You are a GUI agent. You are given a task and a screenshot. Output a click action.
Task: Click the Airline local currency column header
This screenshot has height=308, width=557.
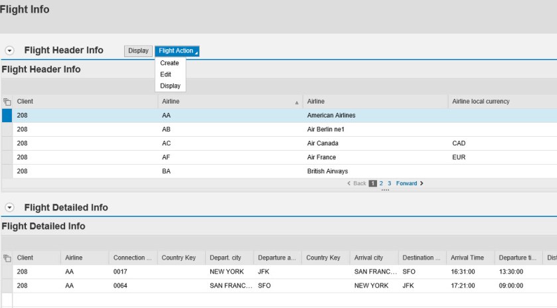(x=481, y=102)
